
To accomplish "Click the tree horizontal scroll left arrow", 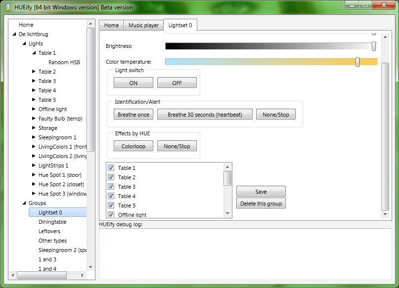I will [13, 275].
